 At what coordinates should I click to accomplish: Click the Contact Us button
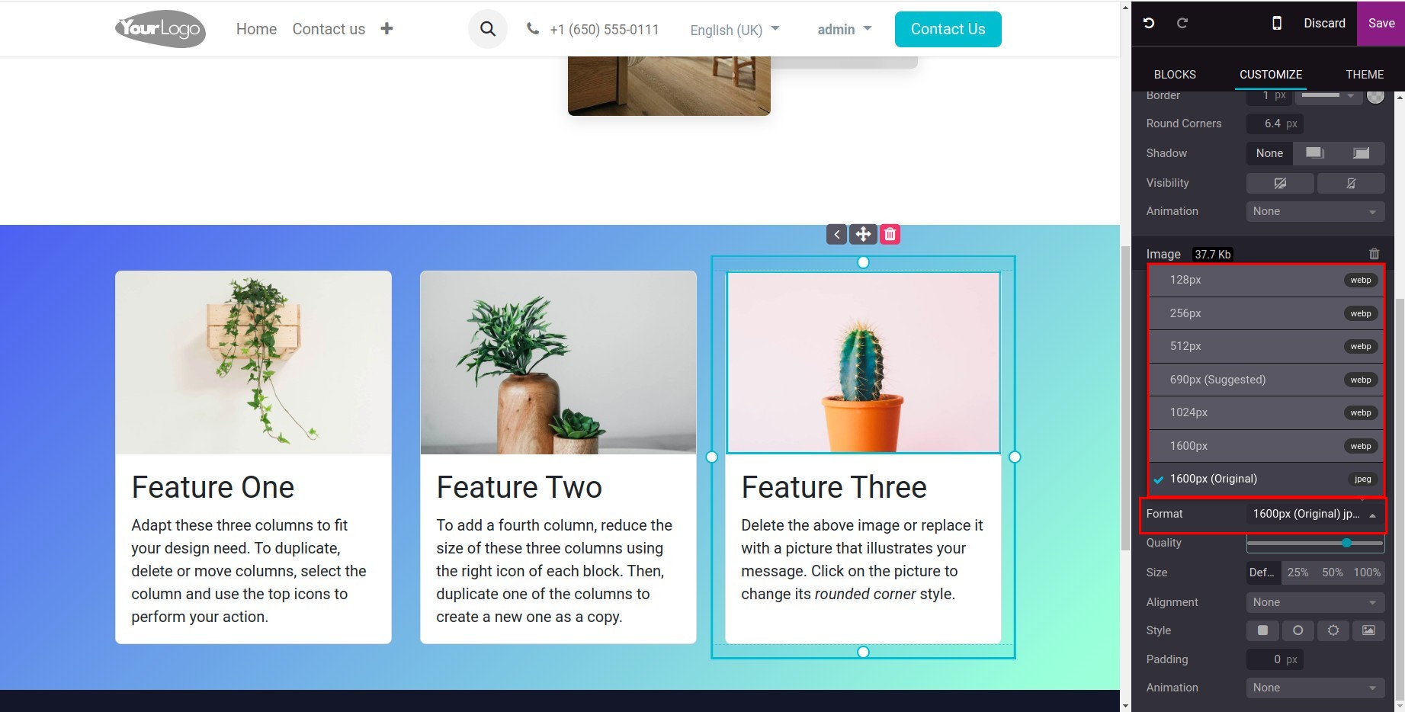tap(948, 29)
